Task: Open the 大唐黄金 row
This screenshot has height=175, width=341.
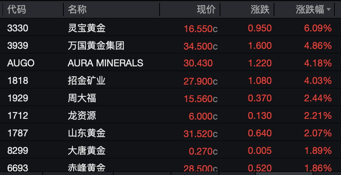Action: pyautogui.click(x=170, y=150)
